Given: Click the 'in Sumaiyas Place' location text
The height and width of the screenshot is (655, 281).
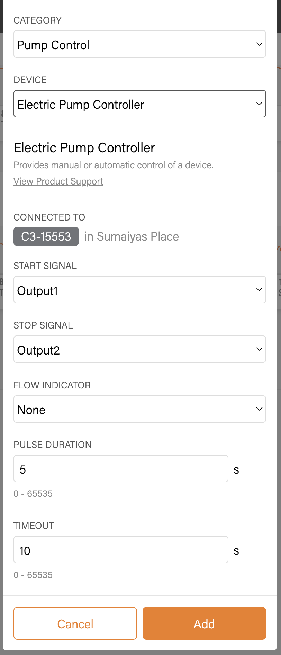Looking at the screenshot, I should point(132,236).
